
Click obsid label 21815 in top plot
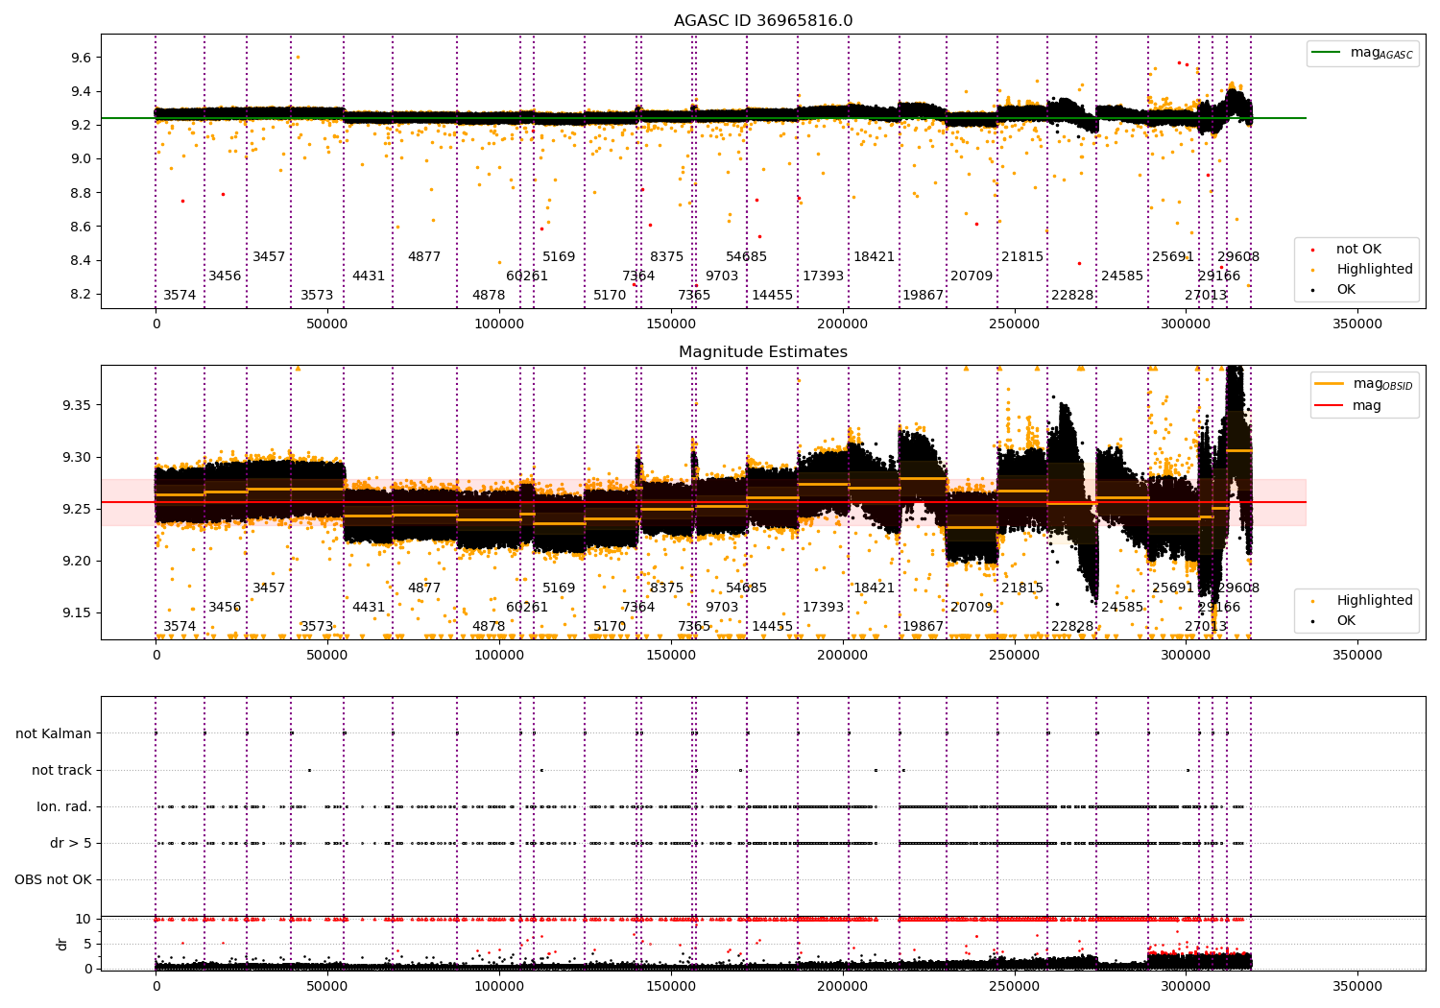(x=1022, y=257)
